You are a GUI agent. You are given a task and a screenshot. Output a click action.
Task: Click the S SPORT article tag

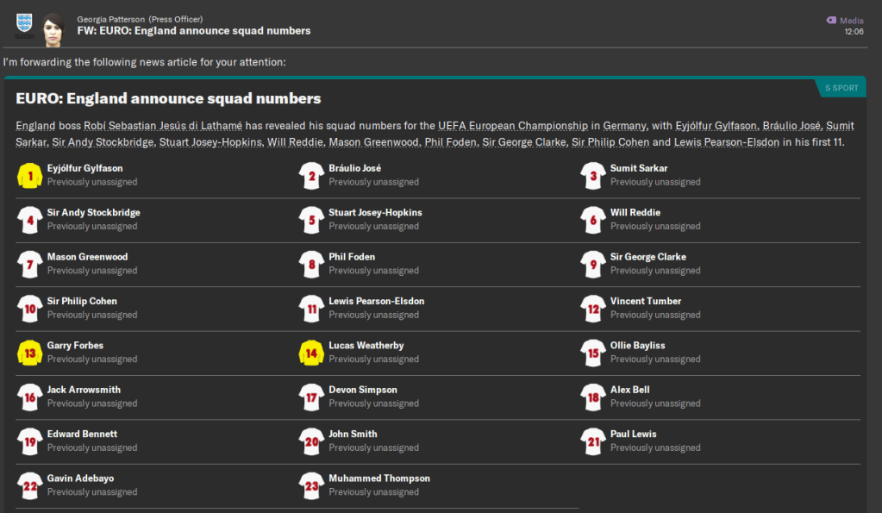(x=841, y=88)
